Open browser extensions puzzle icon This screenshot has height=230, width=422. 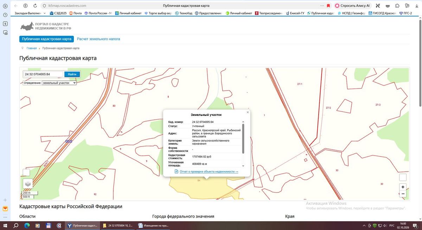397,6
